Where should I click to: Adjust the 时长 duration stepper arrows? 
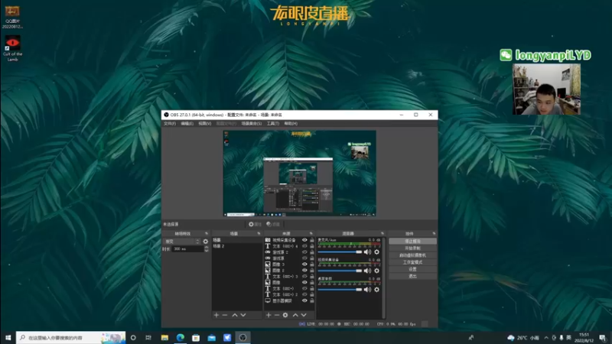207,249
